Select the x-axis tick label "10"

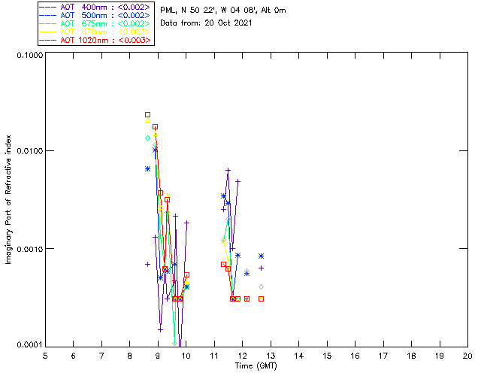[186, 356]
